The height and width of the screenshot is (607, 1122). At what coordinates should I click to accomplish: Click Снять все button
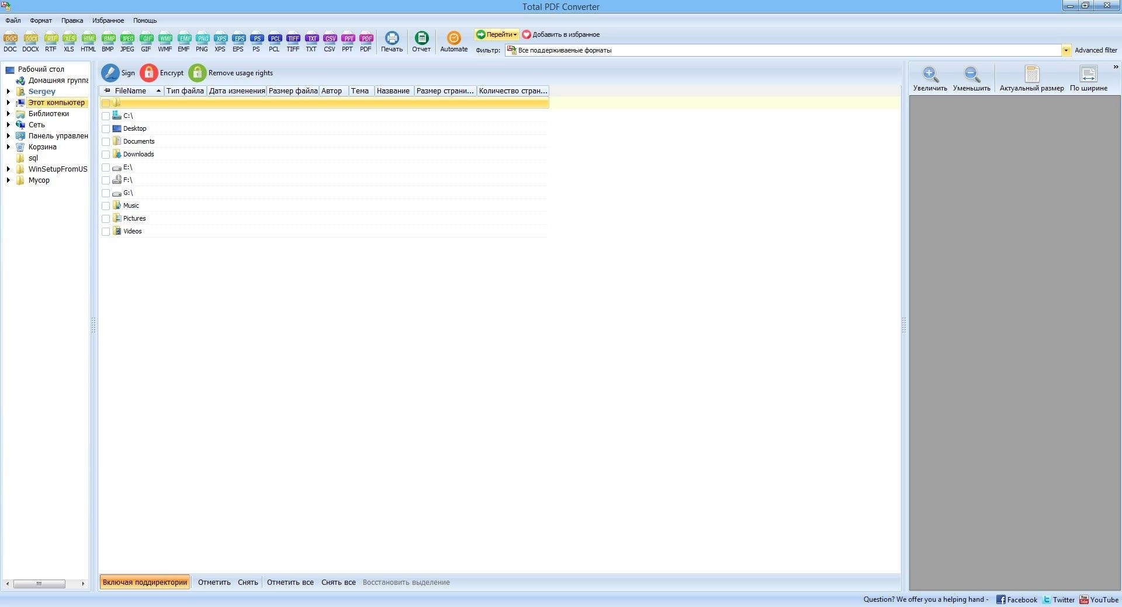tap(338, 582)
